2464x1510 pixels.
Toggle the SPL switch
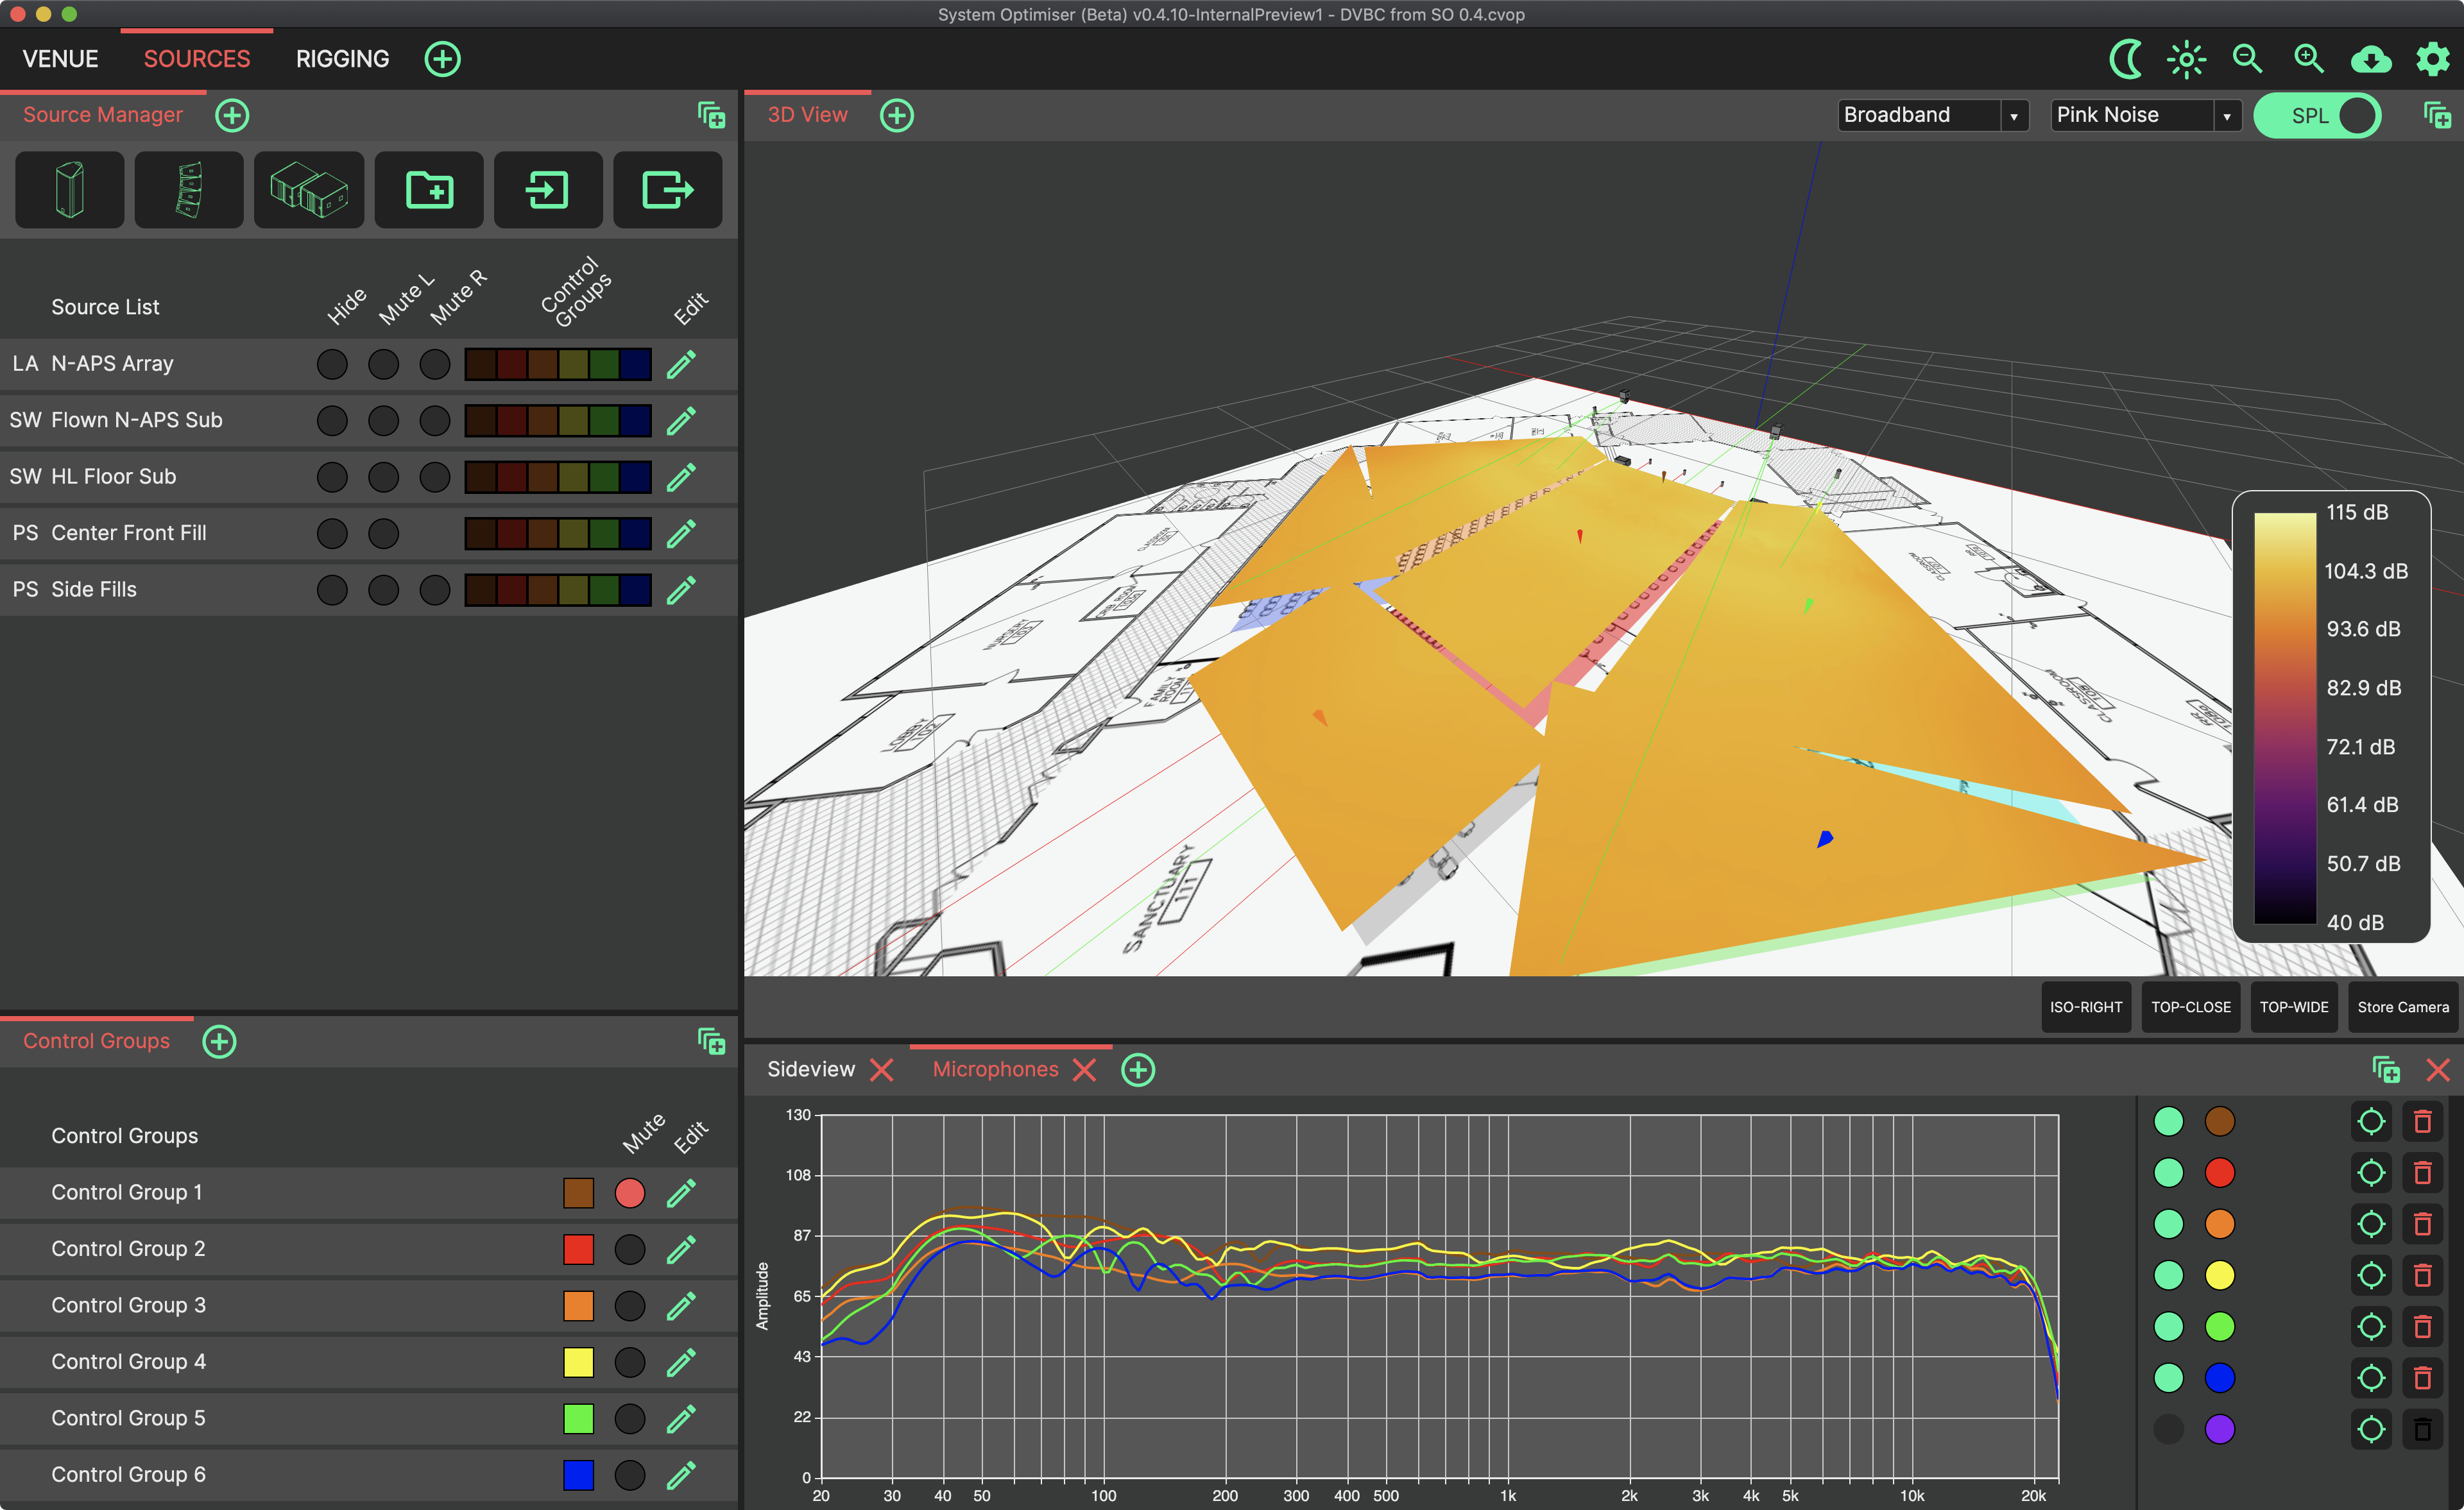point(2317,116)
